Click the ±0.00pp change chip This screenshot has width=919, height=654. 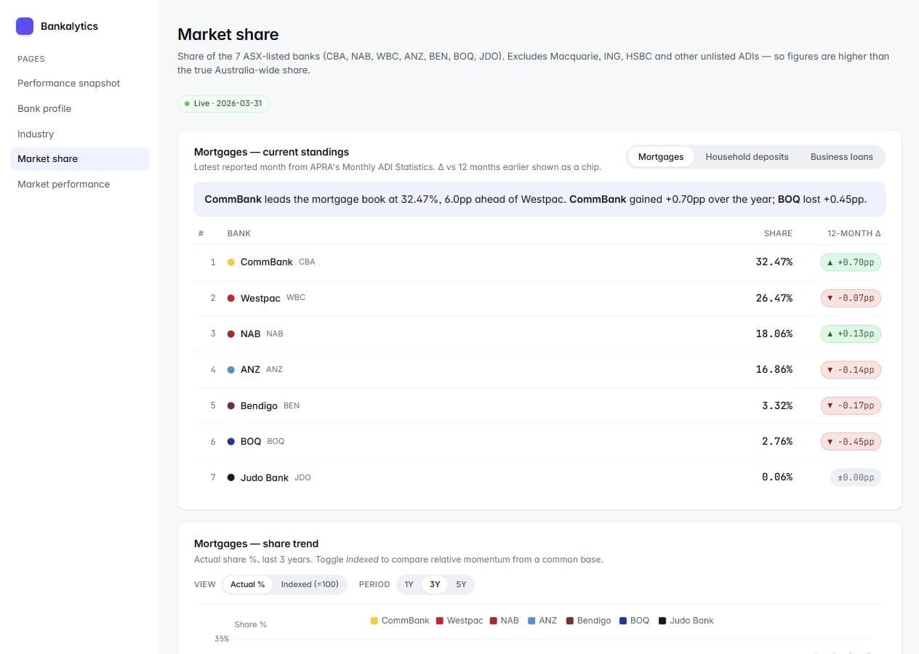pos(856,477)
